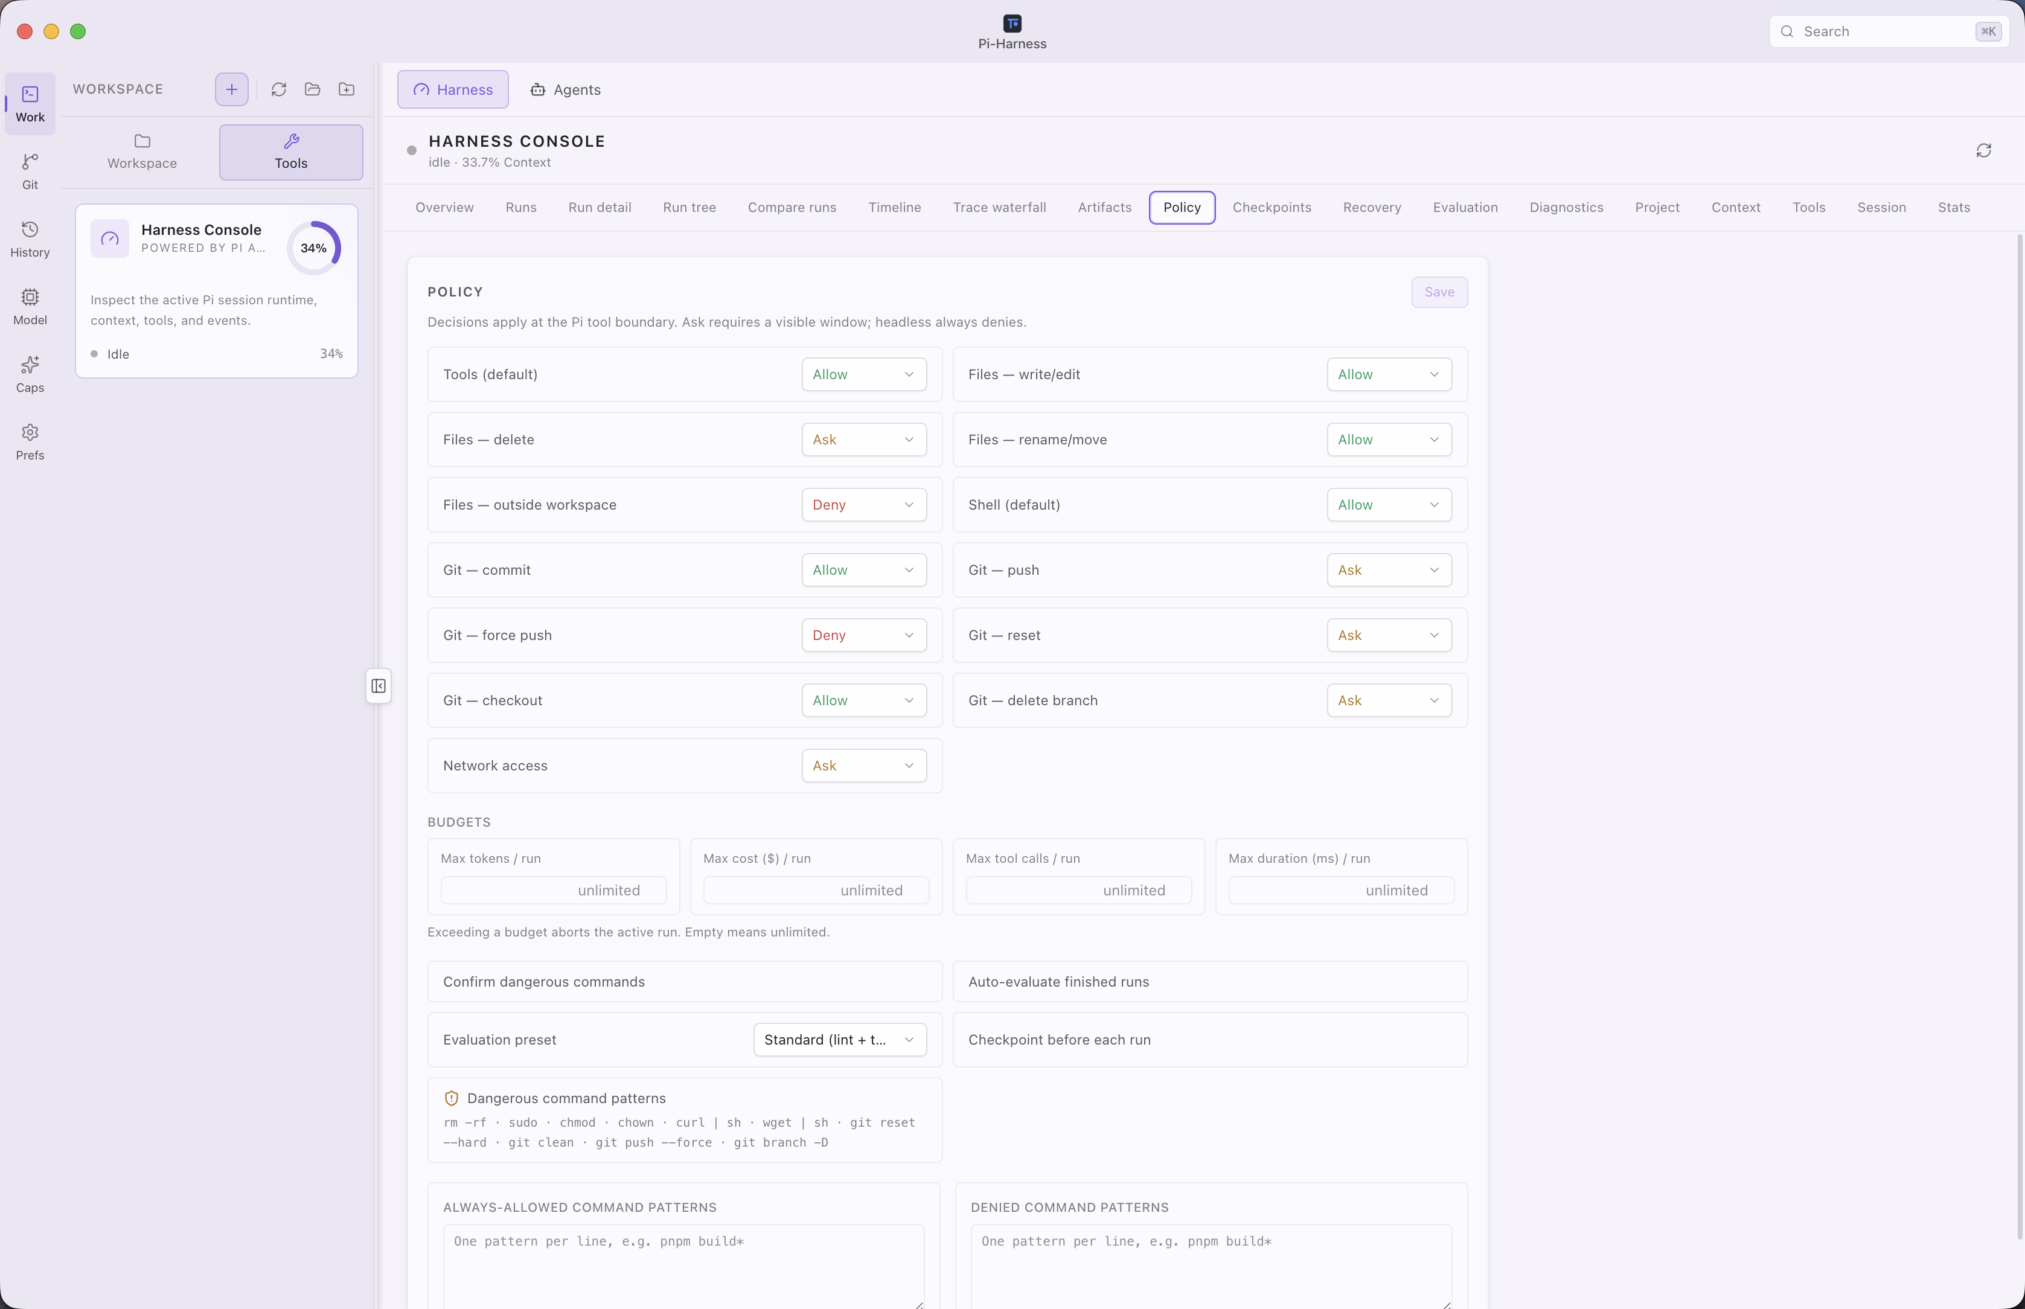Open the Shell (default) permission dropdown

tap(1389, 505)
